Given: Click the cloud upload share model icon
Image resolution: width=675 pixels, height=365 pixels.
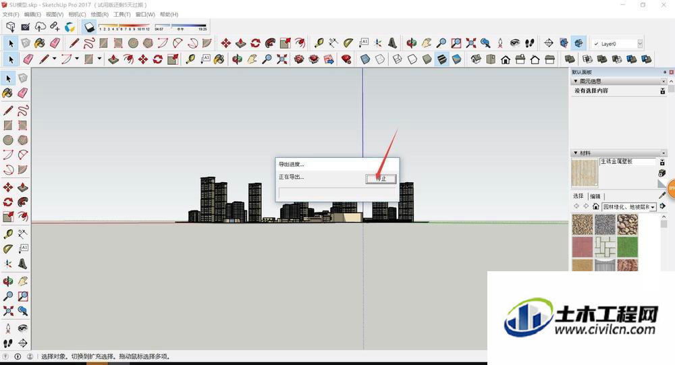Looking at the screenshot, I should (40, 27).
